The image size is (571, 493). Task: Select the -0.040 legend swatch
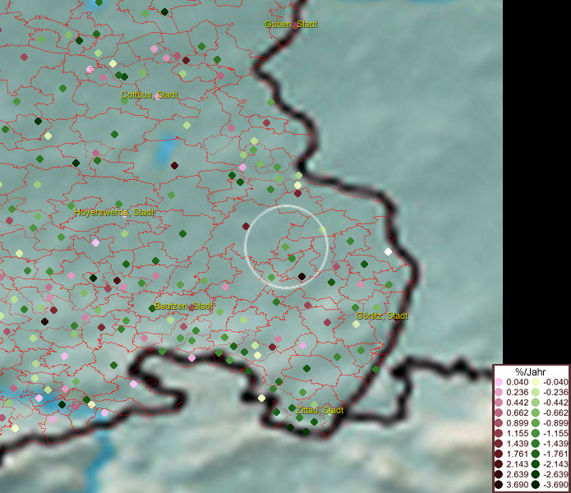(536, 383)
